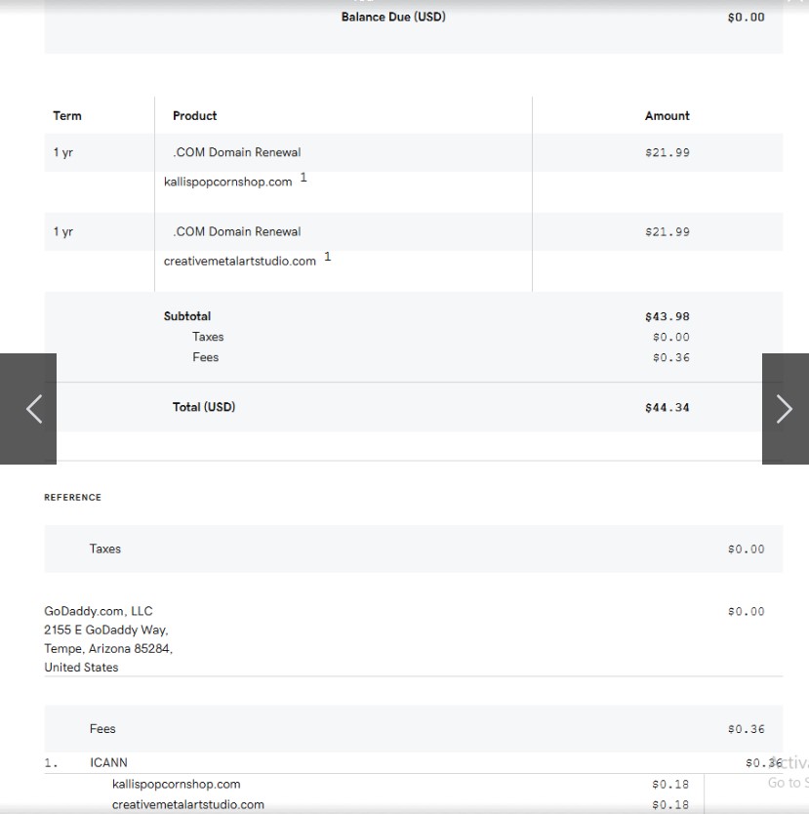Click the kallispopcornshop.com domain in product list

(x=227, y=183)
